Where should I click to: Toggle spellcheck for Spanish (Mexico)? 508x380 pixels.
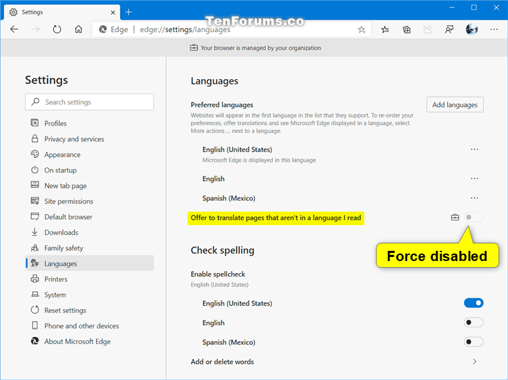[473, 342]
